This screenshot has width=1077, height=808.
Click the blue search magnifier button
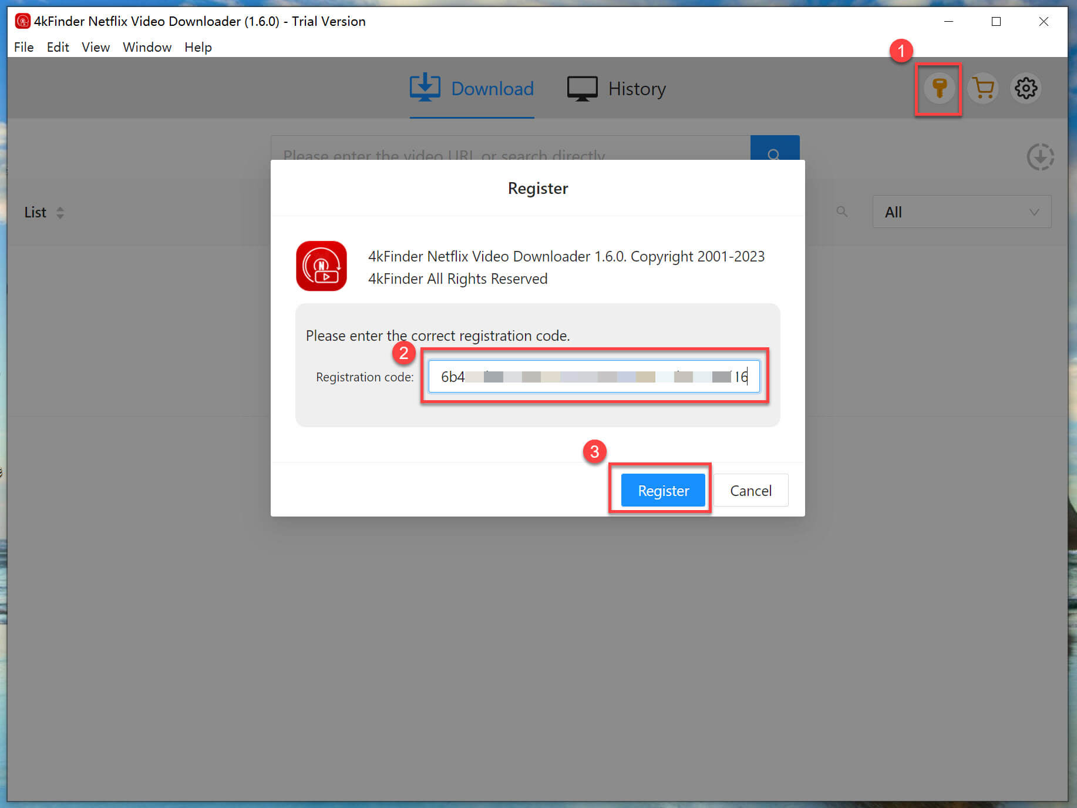(775, 148)
